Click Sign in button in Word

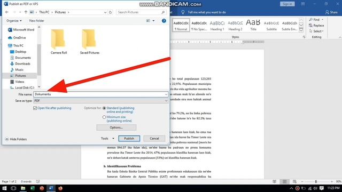(x=287, y=4)
